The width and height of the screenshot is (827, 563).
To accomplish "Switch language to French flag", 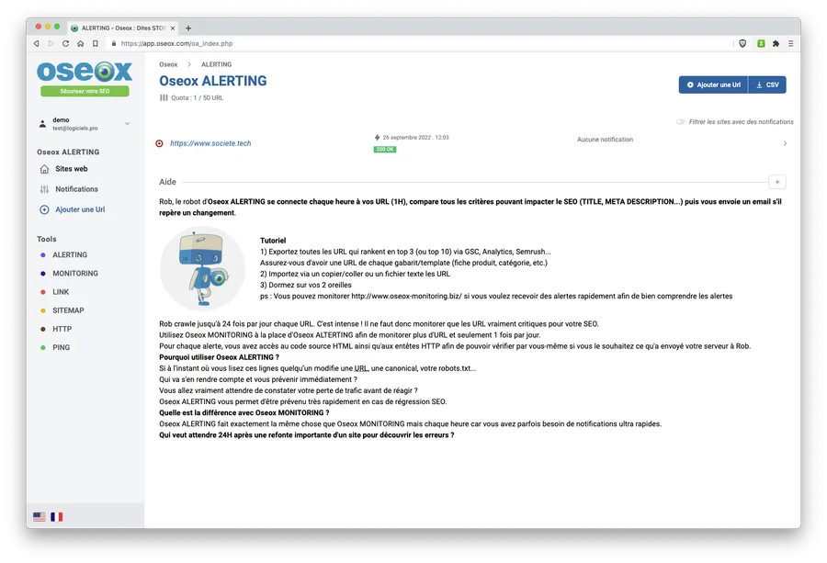I will click(x=56, y=516).
